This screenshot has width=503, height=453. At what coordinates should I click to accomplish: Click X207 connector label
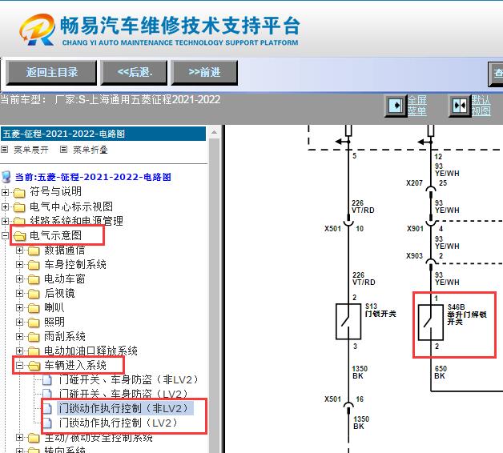tap(414, 183)
